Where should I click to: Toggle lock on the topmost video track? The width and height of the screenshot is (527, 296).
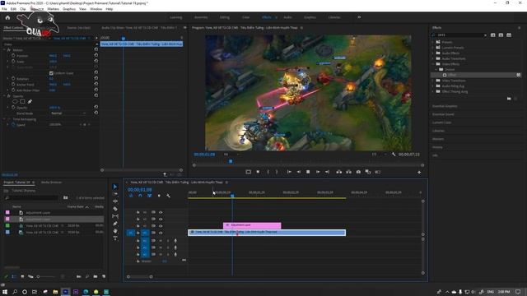tap(138, 212)
